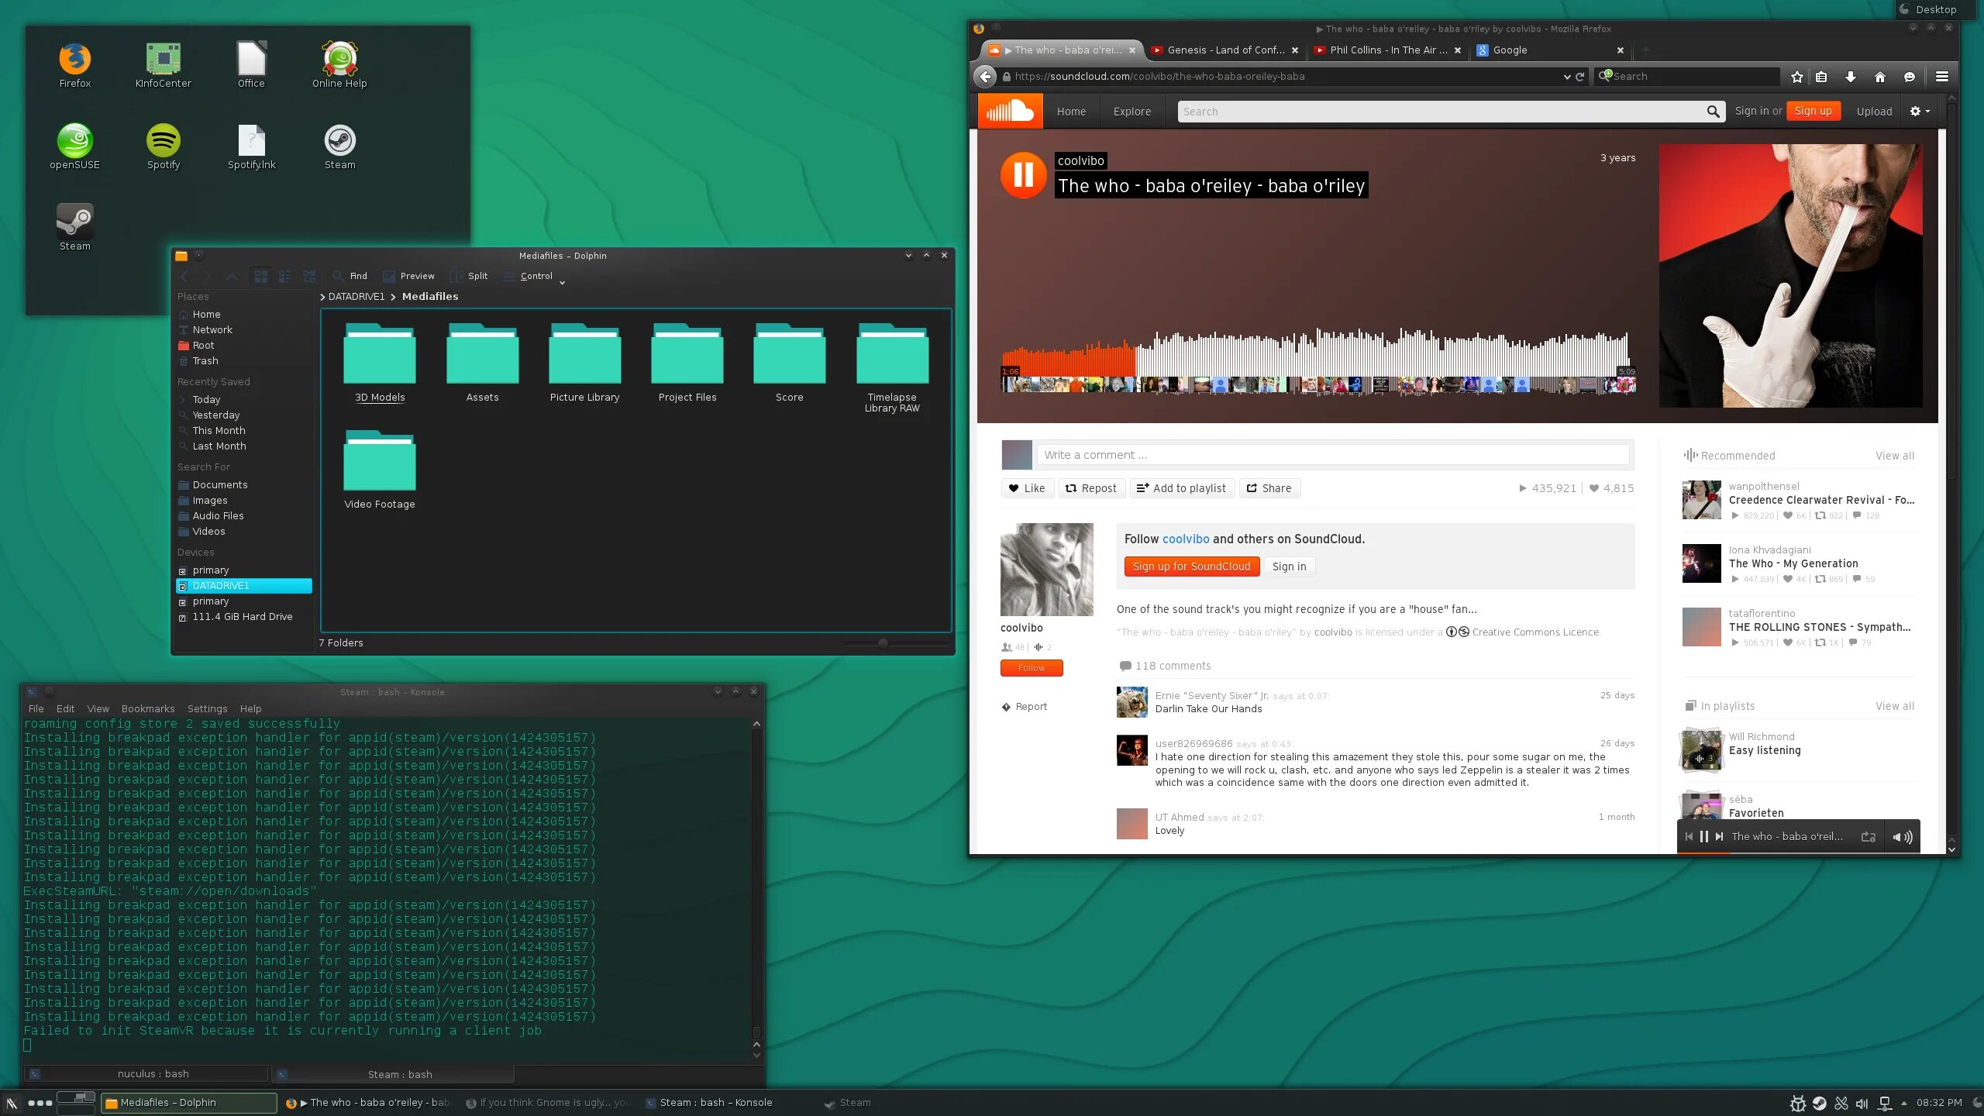Toggle mini player volume
The height and width of the screenshot is (1116, 1984).
point(1902,837)
